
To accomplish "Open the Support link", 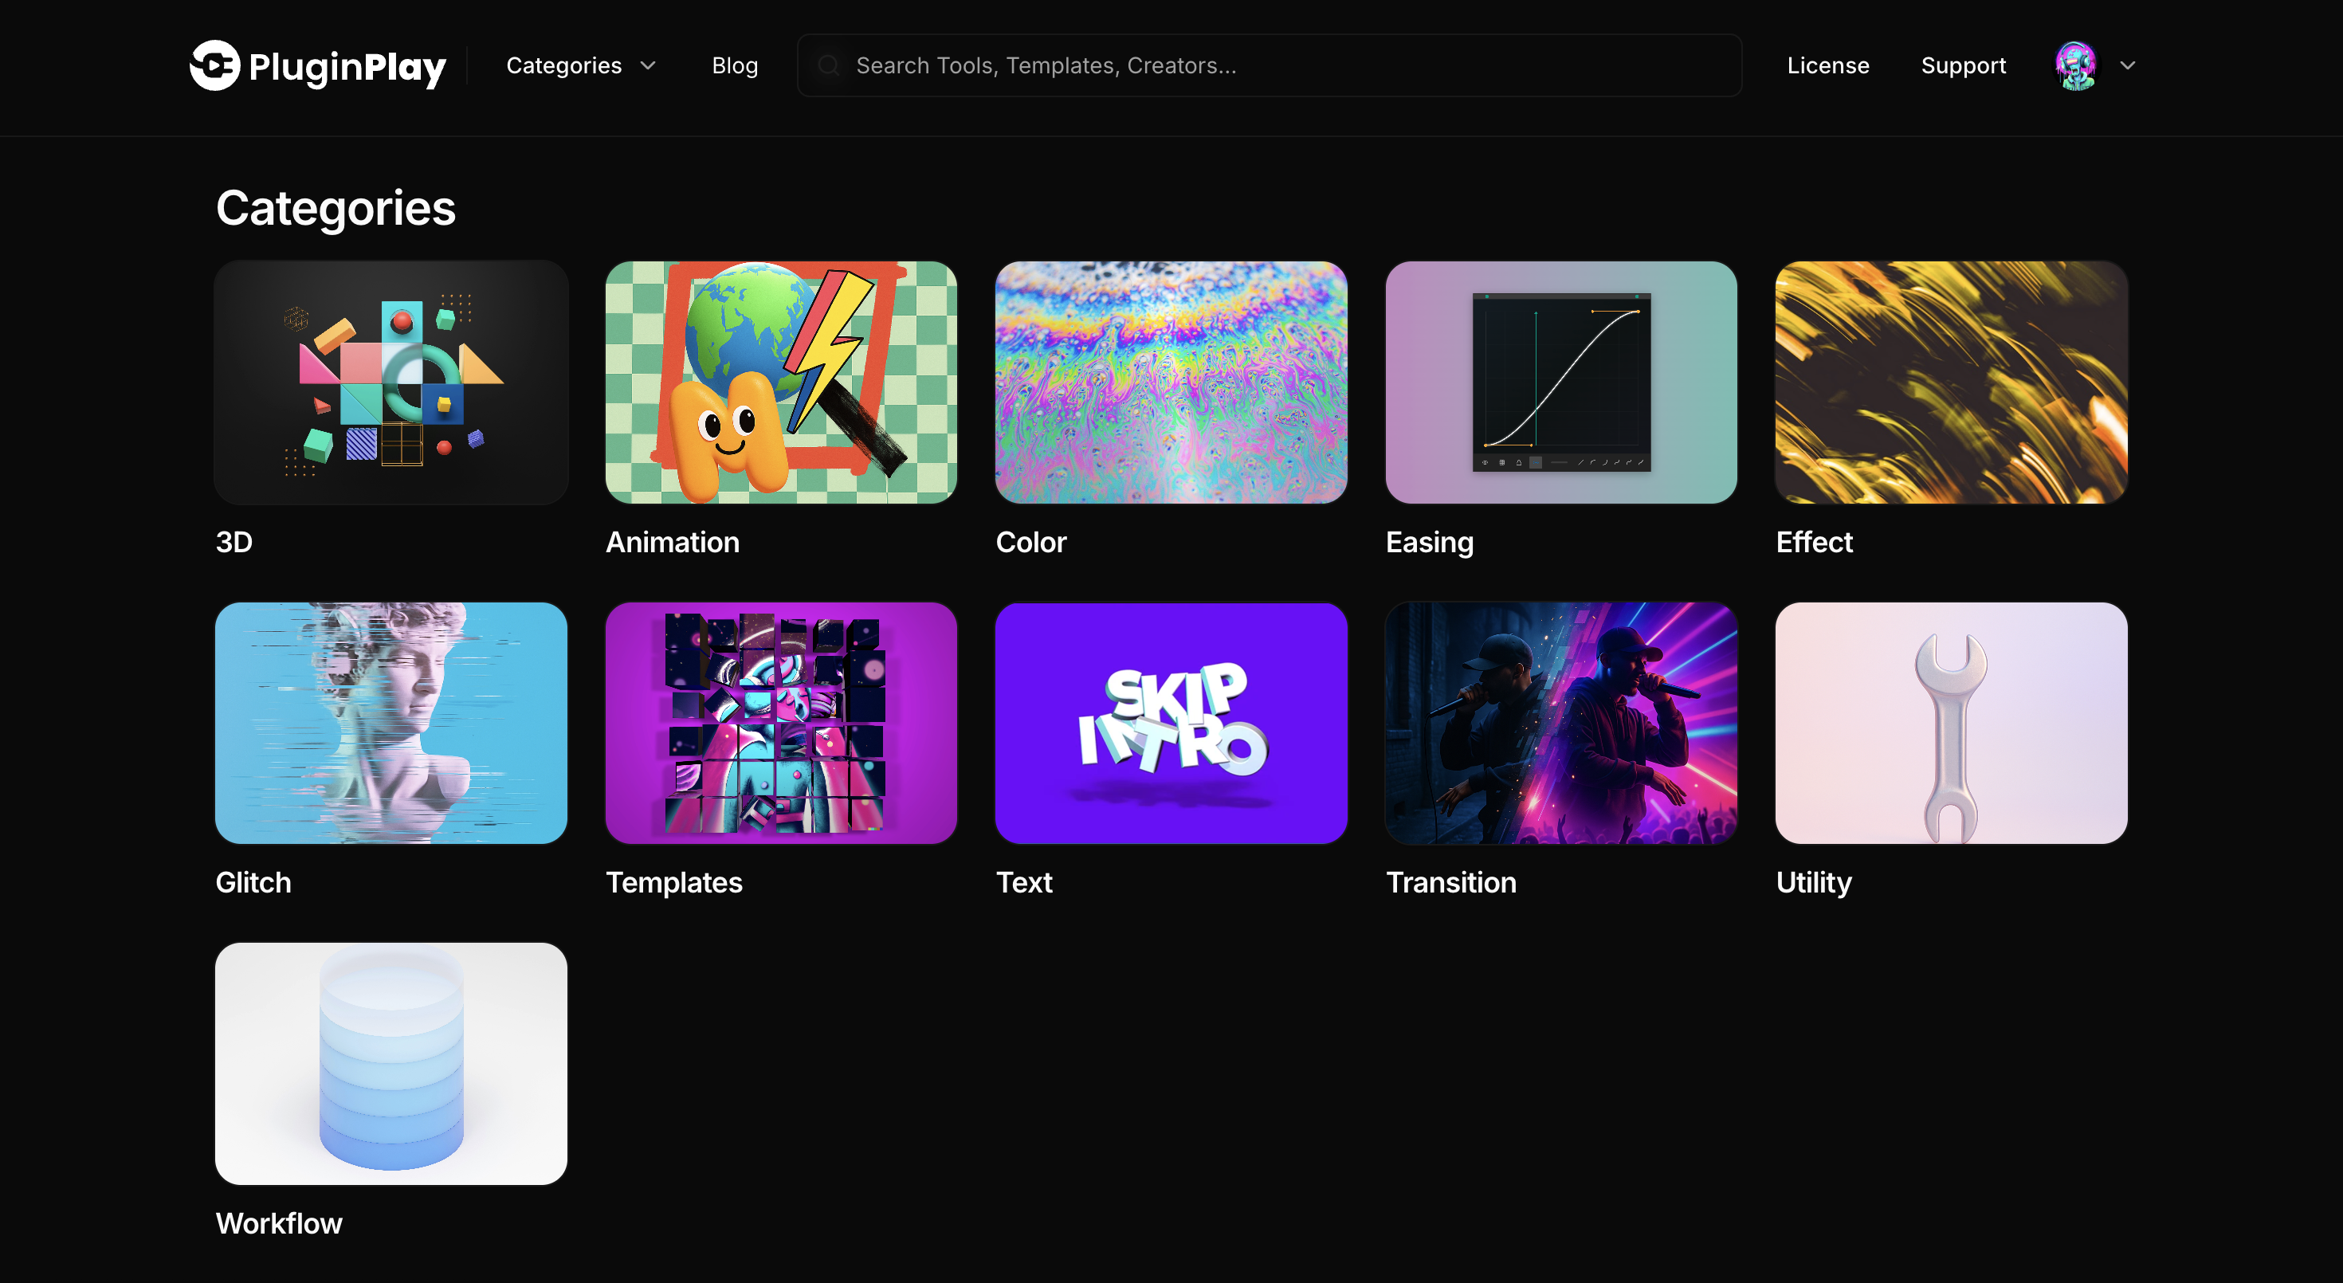I will click(x=1963, y=65).
